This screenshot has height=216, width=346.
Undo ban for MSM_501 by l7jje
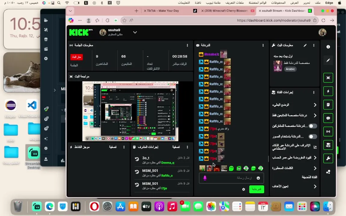(137, 185)
